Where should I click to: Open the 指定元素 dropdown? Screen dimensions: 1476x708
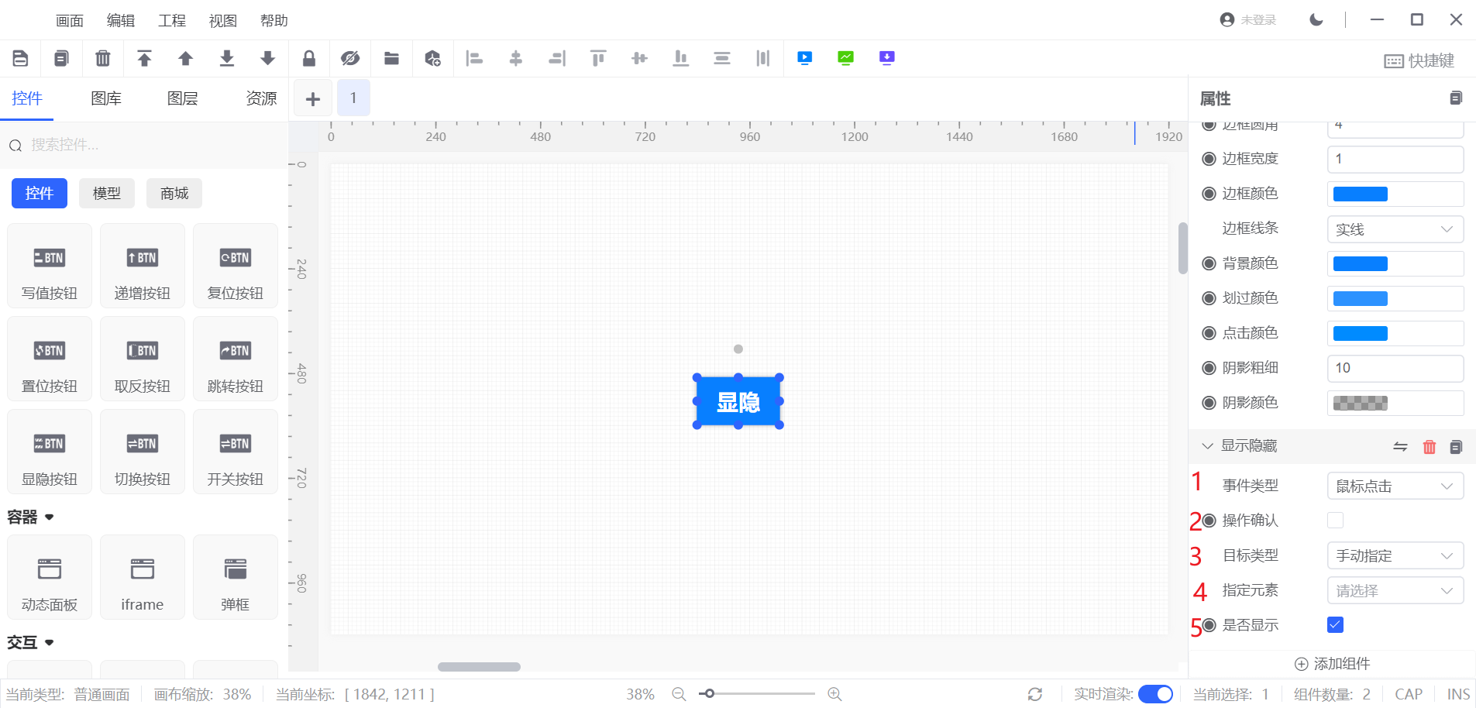pyautogui.click(x=1395, y=591)
